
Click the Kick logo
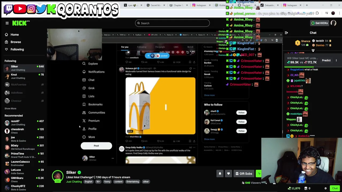[x=21, y=23]
